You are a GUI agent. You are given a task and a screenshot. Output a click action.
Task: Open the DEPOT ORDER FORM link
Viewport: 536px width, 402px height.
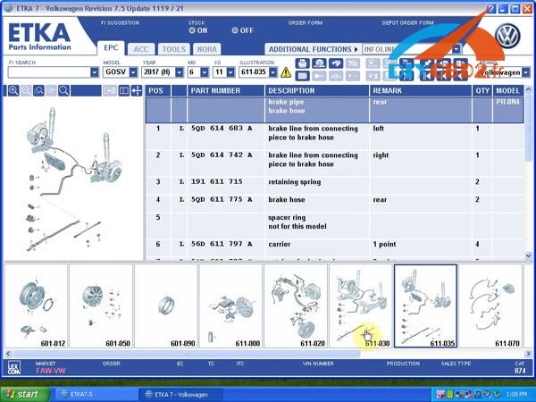[408, 23]
